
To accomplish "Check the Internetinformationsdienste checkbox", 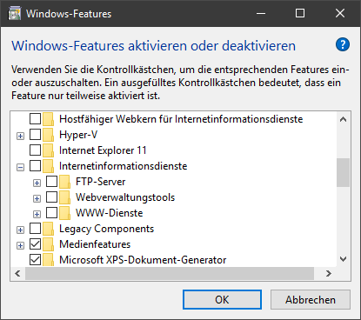I will [35, 166].
